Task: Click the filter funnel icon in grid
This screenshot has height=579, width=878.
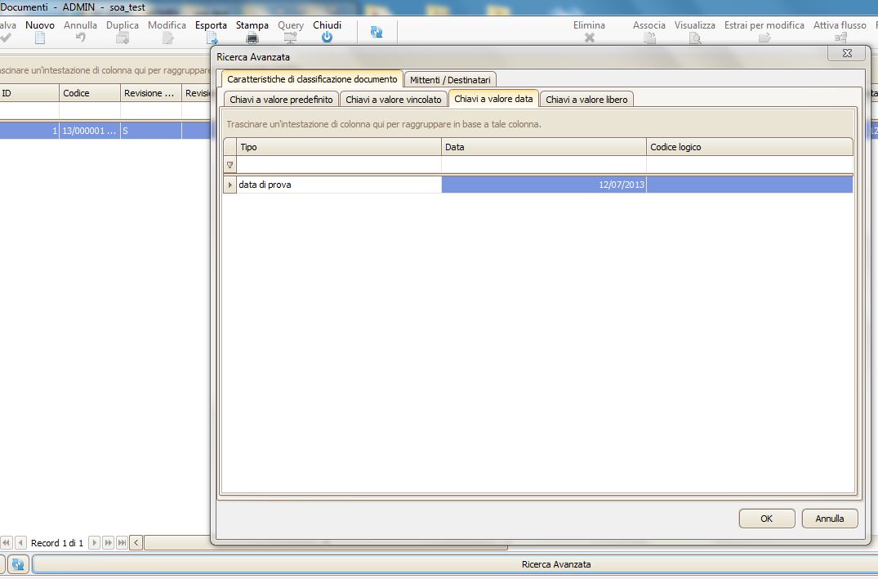Action: [x=230, y=165]
